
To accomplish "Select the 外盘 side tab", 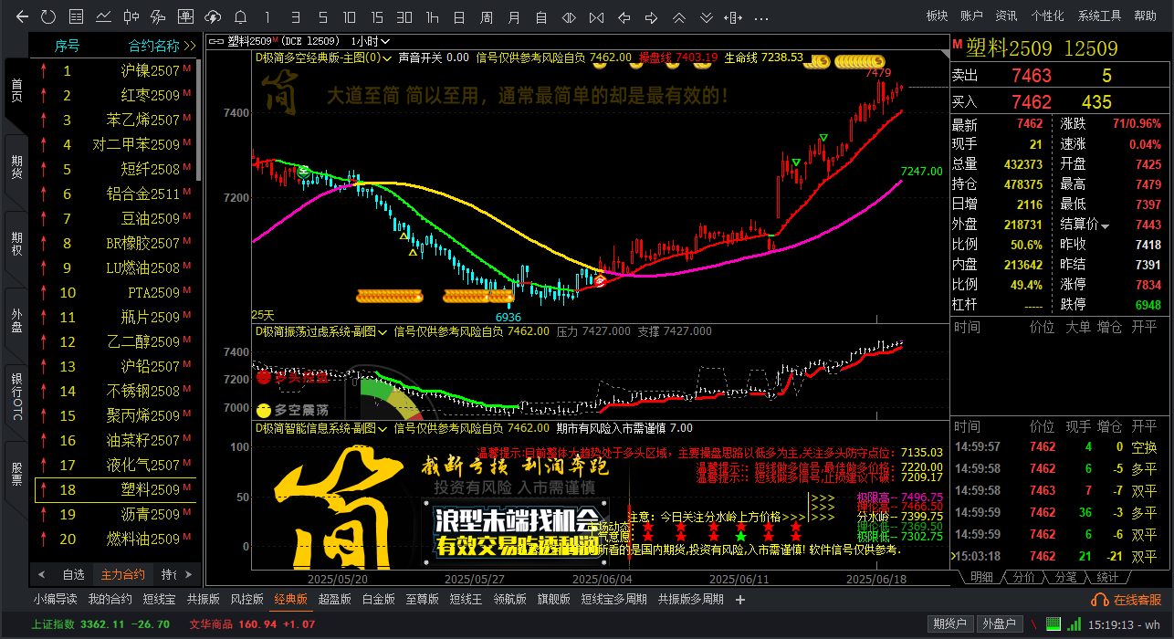I will point(16,320).
